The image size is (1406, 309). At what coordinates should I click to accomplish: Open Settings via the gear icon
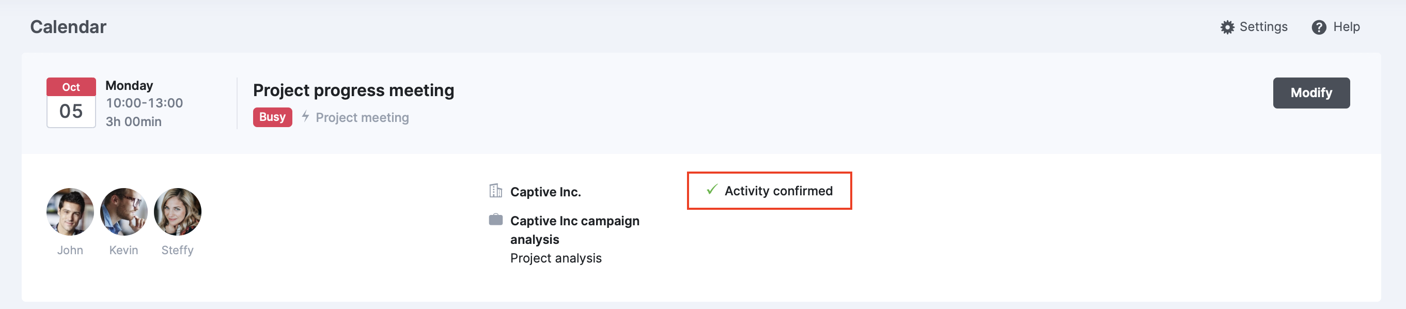click(1227, 27)
